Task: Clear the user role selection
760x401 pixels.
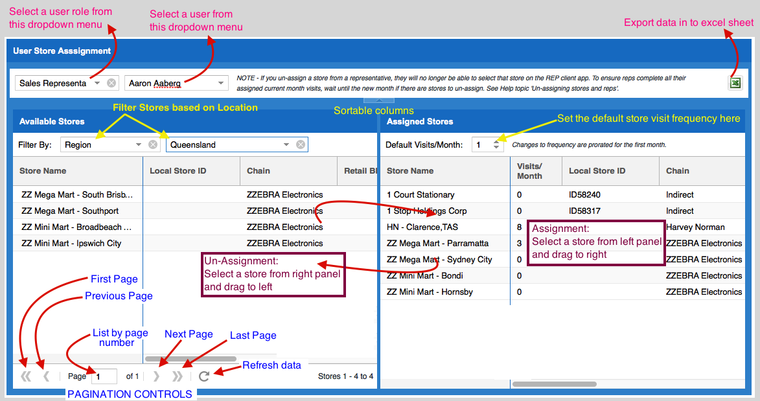Action: click(111, 83)
